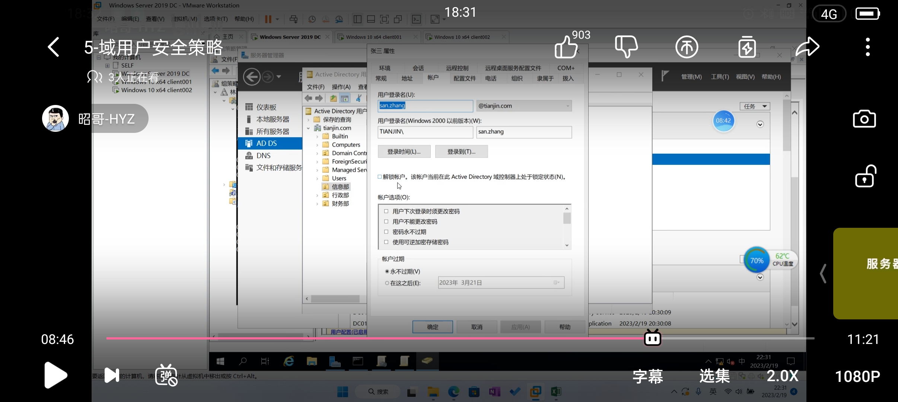Change playback speed 2.0X
Screen dimensions: 898x402
[x=783, y=376]
